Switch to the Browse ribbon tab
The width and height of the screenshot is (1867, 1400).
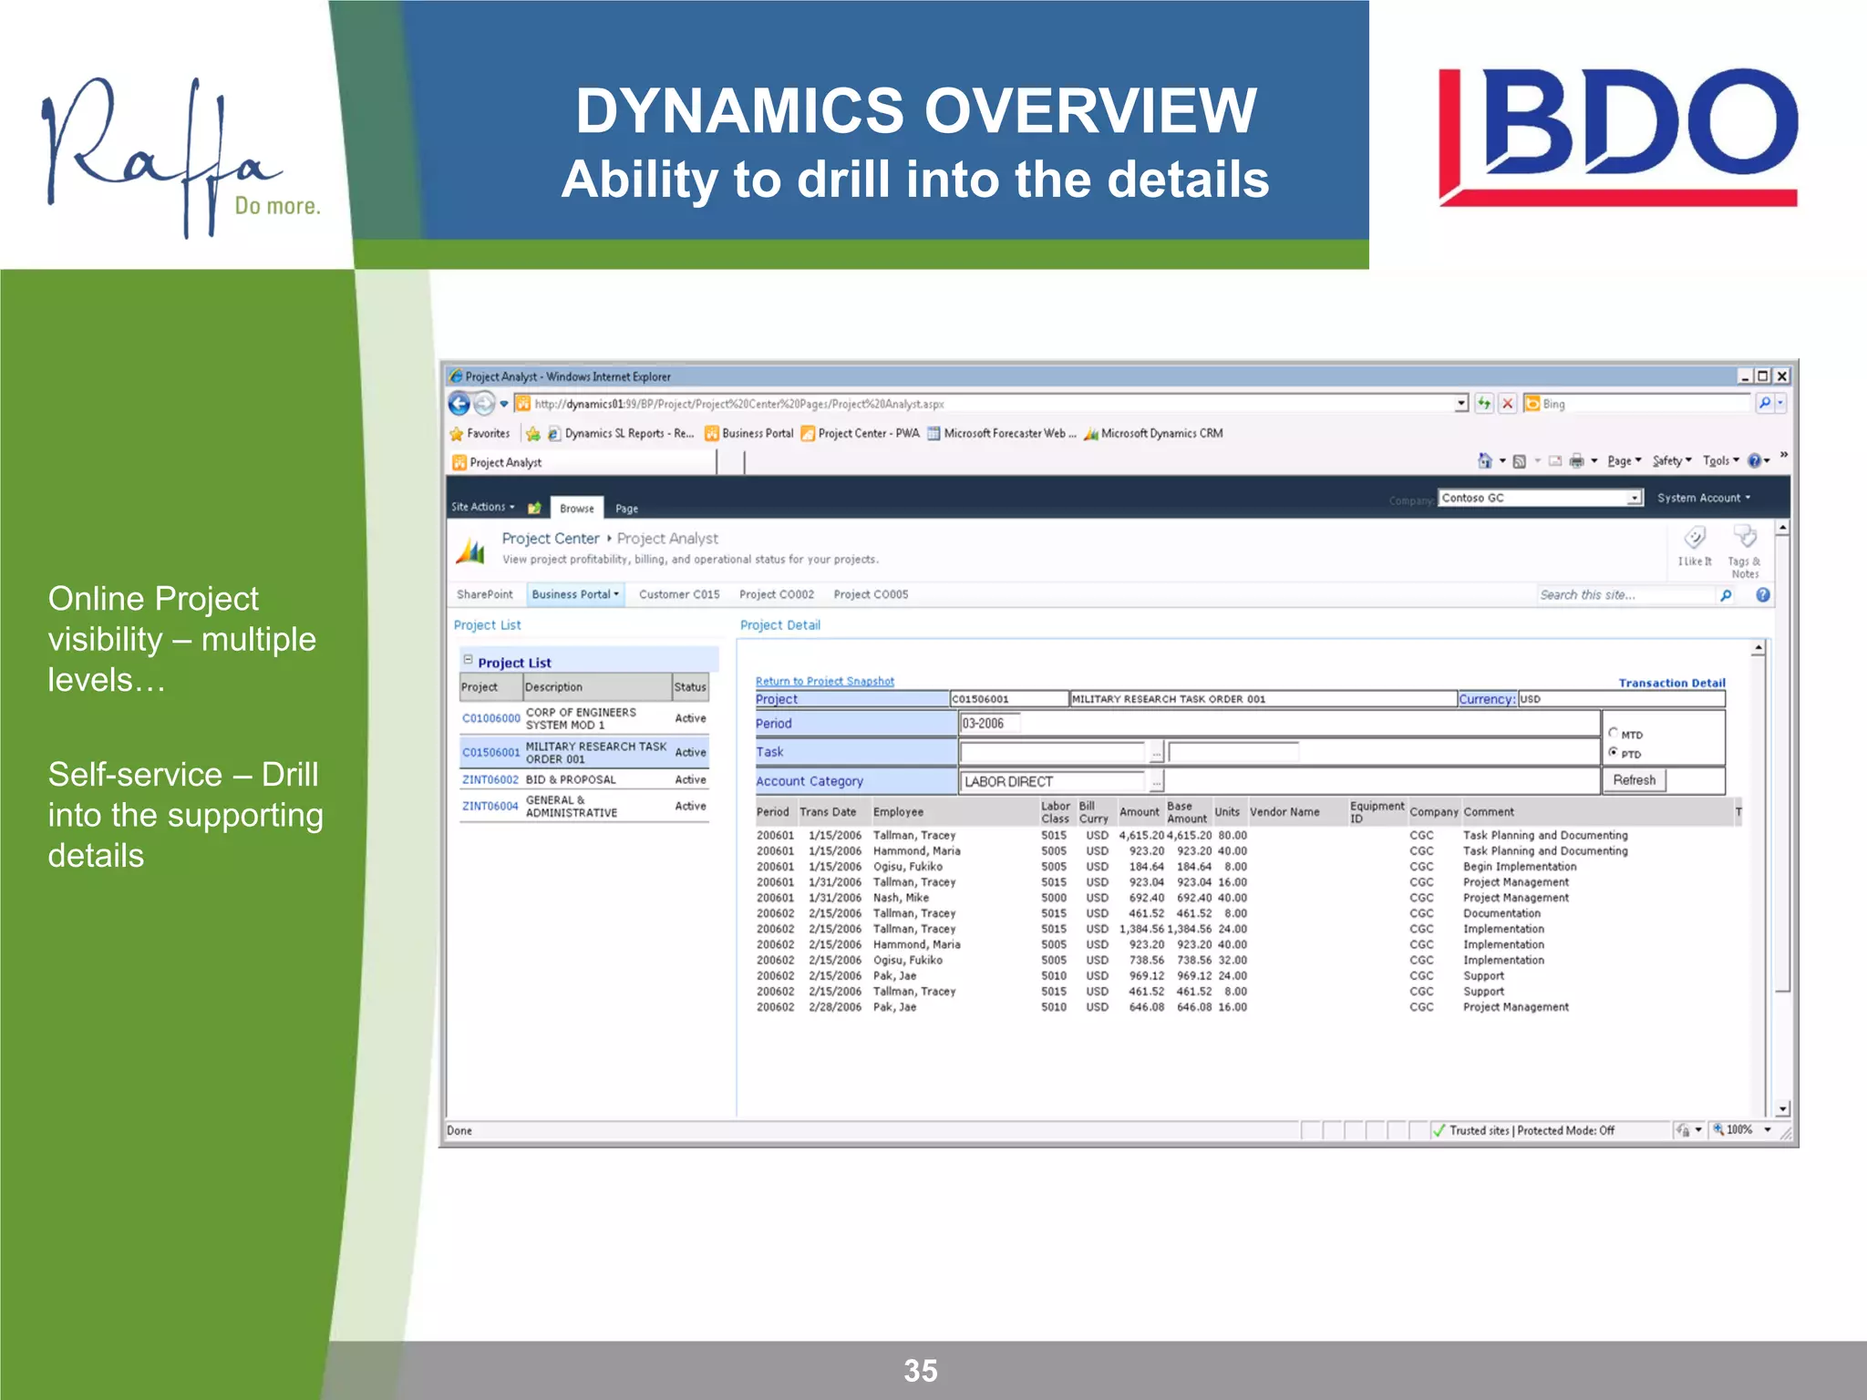(577, 509)
